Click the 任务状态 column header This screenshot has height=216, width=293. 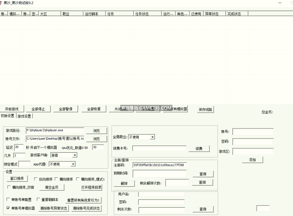tap(148, 14)
